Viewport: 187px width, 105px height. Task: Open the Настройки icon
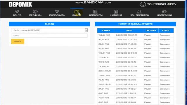click(164, 12)
